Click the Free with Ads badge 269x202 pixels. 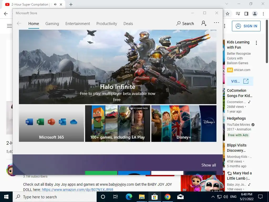tap(238, 135)
